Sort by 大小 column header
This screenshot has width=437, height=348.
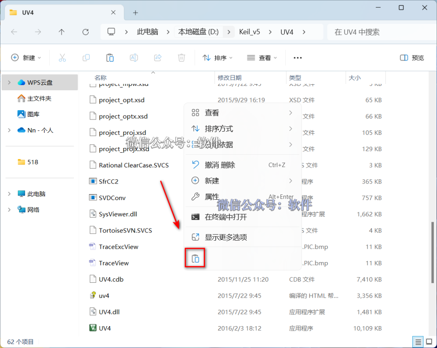354,78
